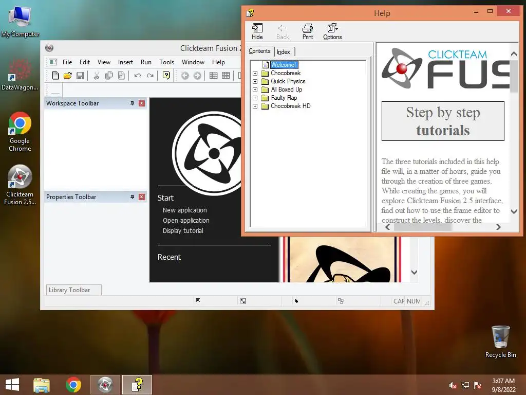Click the Undo arrow icon
The height and width of the screenshot is (395, 526).
(138, 76)
